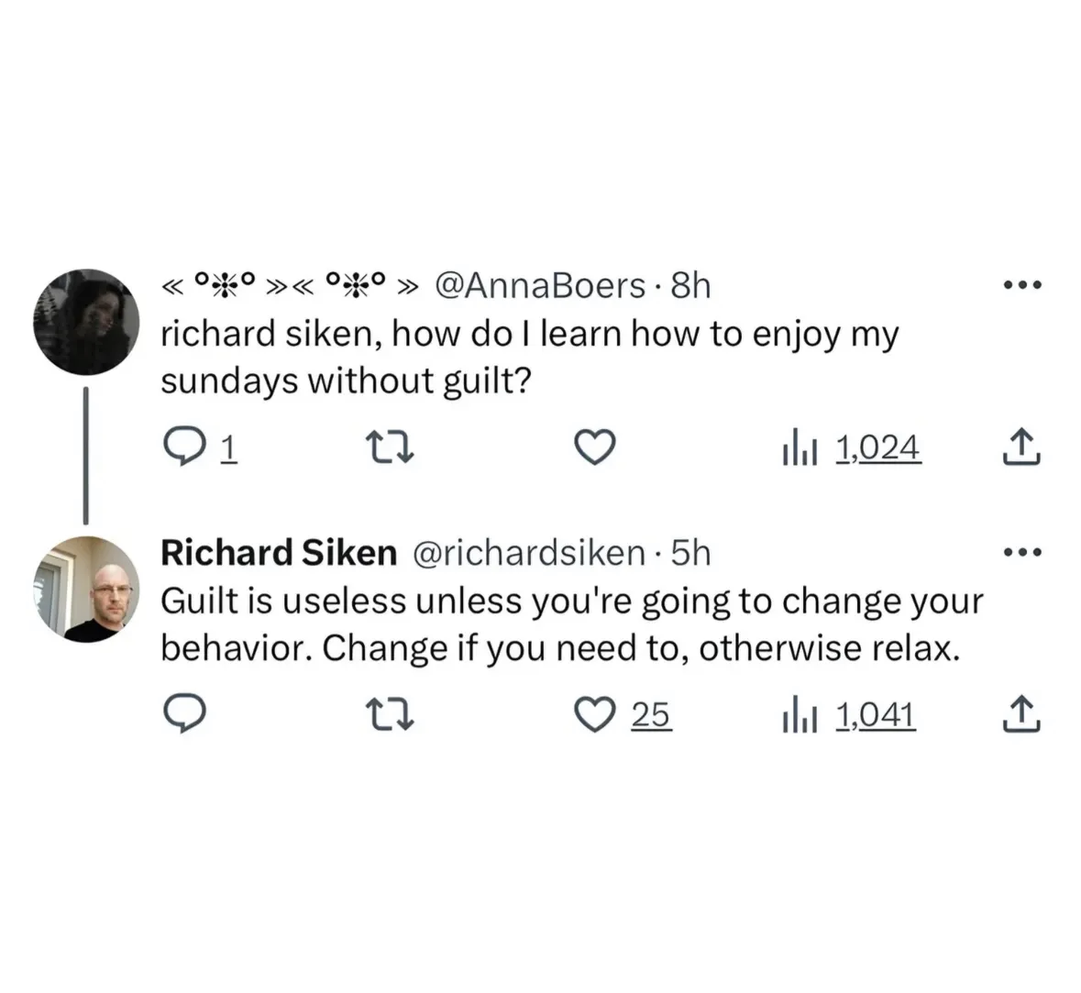Viewport: 1081px width, 993px height.
Task: Like AnnaBoers' tweet about sundays
Action: (594, 447)
